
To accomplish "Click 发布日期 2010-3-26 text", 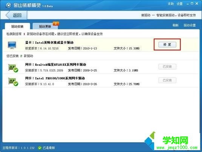I will [x=83, y=84].
